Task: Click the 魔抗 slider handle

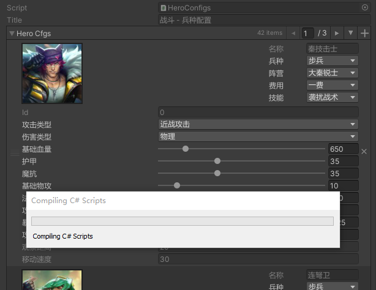Action: tap(217, 173)
